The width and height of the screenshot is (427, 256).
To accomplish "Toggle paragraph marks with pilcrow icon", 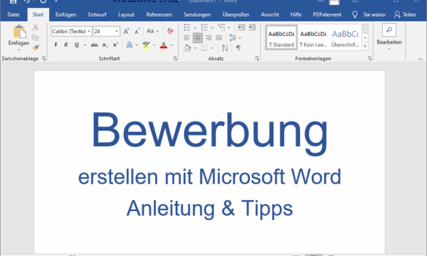I will tap(238, 48).
